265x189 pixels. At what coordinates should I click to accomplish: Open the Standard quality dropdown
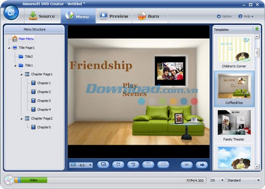coord(244,180)
